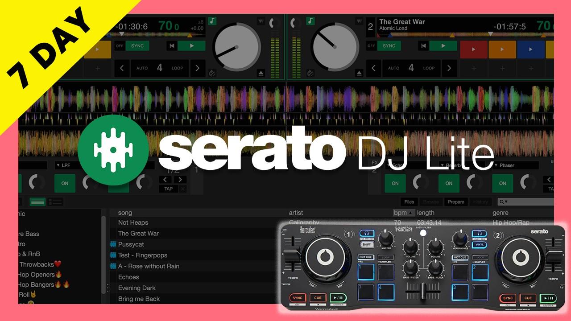
Task: Trigger the blue cue point on deck 2
Action: [x=530, y=49]
